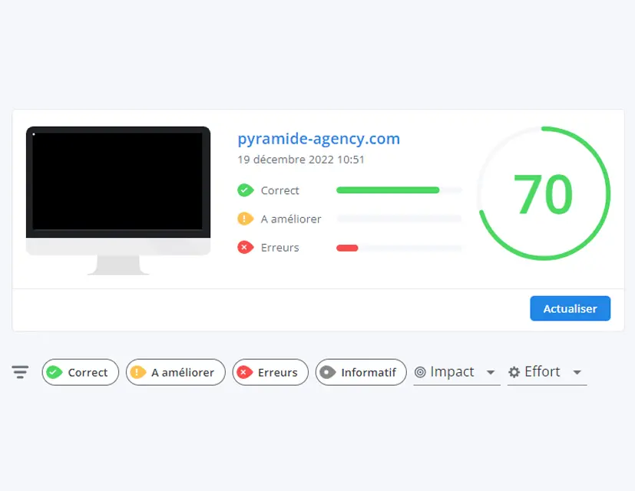
Task: Click the red cross icon beside Erreurs summary
Action: tap(246, 247)
